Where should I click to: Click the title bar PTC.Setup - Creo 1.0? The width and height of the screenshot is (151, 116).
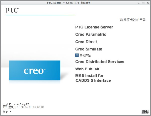(x=68, y=3)
